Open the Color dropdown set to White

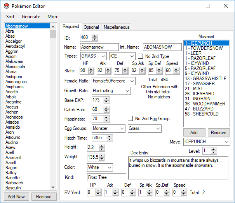[109, 167]
